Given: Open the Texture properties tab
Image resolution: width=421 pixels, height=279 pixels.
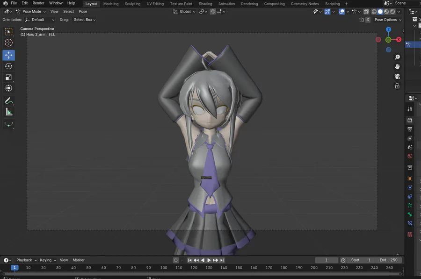Looking at the screenshot, I should click(x=410, y=234).
